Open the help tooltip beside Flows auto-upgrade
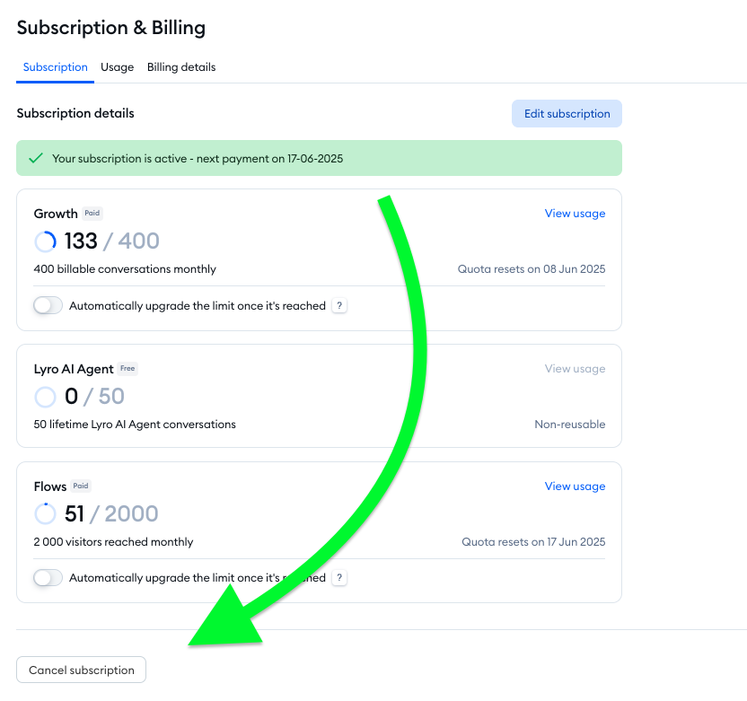This screenshot has height=701, width=747. (338, 577)
